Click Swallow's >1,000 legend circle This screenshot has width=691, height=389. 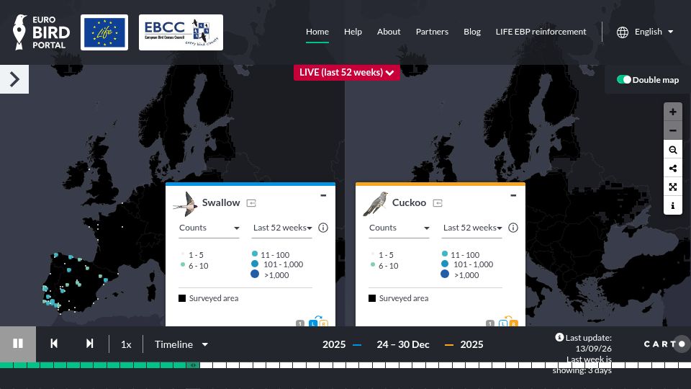pos(255,274)
